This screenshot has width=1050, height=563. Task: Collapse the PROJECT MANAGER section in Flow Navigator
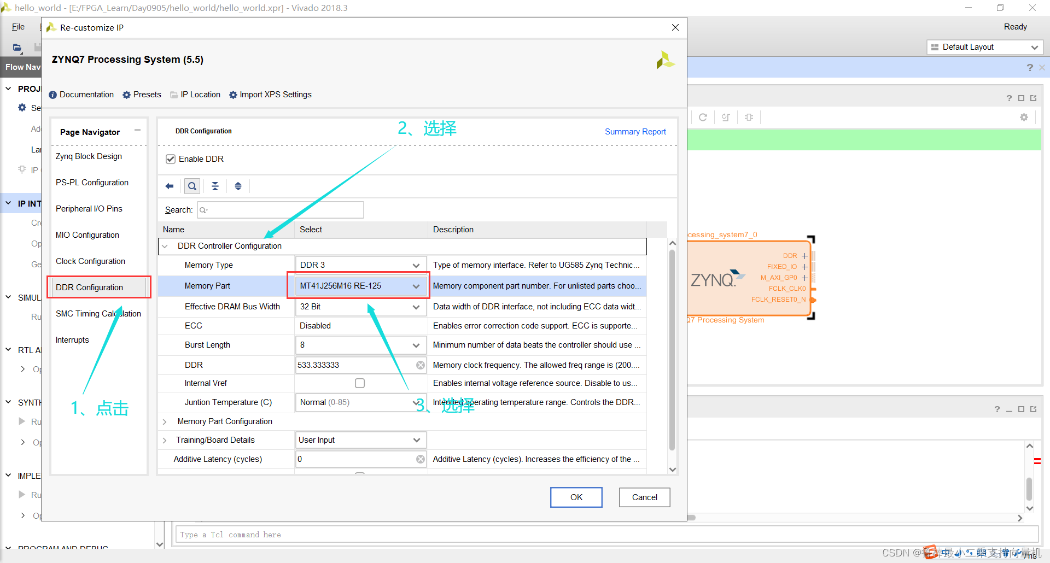8,89
